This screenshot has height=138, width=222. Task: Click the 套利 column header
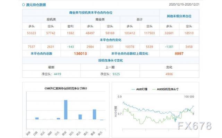click(70, 26)
